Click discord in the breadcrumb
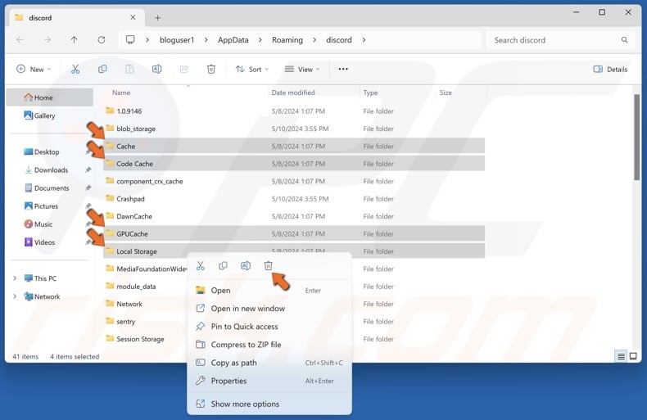This screenshot has width=647, height=420. tap(339, 40)
